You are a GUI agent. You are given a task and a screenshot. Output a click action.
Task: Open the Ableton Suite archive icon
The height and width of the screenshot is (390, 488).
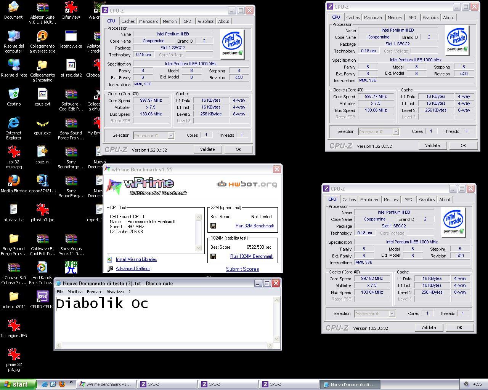click(42, 13)
